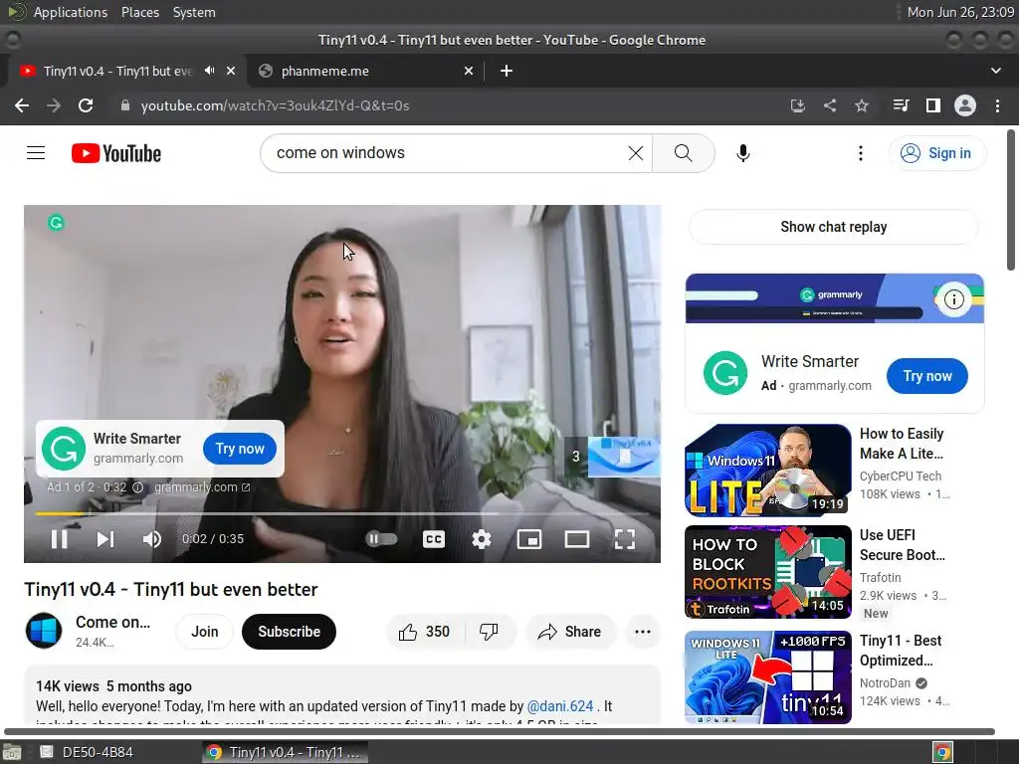Mute the tab via speaker icon

tap(209, 71)
